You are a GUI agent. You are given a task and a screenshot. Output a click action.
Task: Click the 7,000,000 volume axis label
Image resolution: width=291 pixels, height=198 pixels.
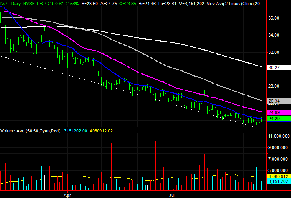[279, 159]
